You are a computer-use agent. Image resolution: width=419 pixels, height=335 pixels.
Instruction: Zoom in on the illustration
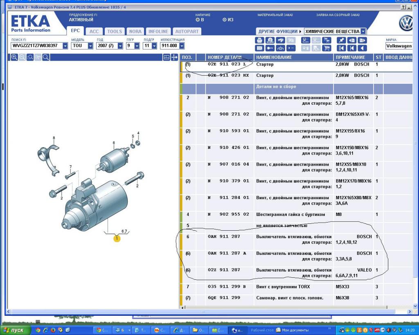(14, 57)
